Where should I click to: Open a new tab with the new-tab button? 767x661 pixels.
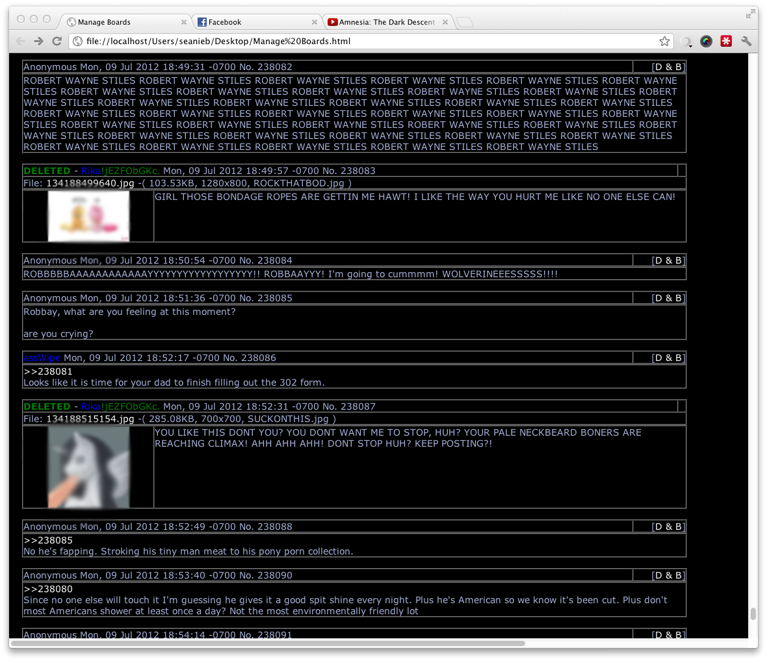click(x=464, y=22)
